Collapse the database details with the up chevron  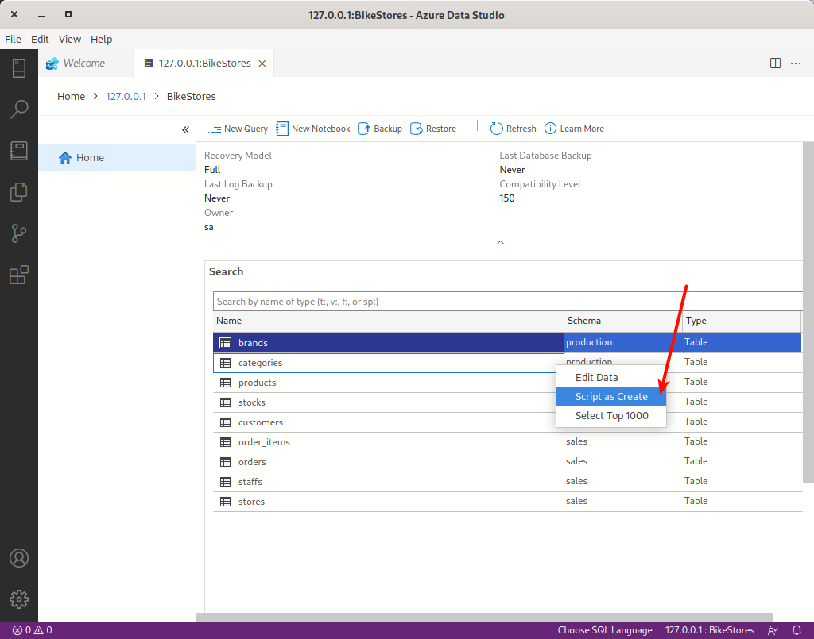coord(500,242)
